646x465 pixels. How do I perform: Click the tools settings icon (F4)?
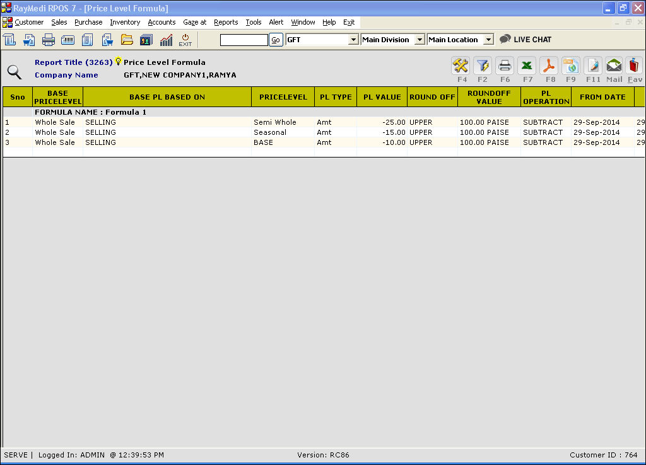(461, 66)
